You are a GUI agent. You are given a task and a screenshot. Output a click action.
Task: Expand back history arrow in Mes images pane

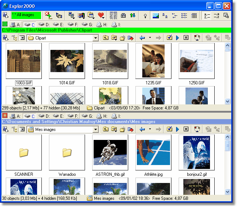click(x=150, y=129)
